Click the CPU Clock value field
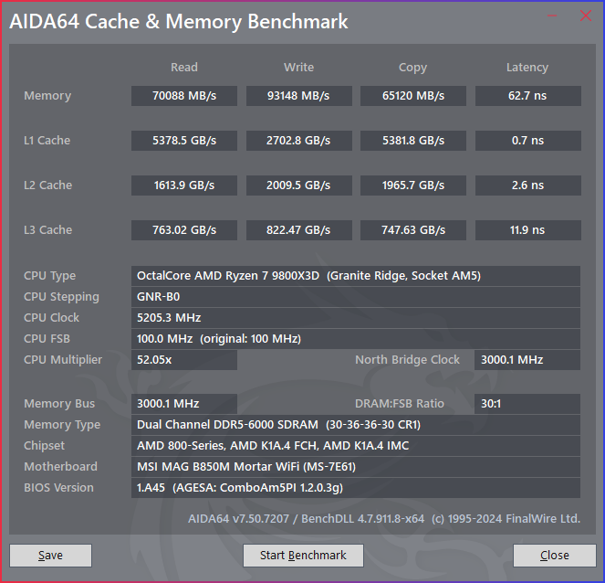Viewport: 605px width, 583px height. (x=356, y=318)
